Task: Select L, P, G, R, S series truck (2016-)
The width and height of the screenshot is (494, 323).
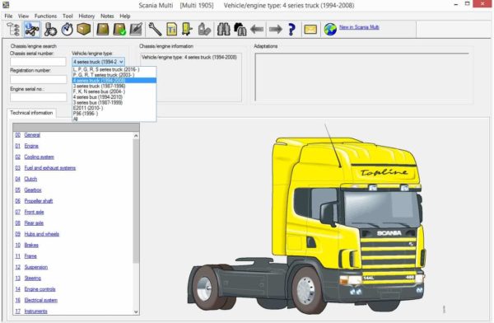Action: coord(114,69)
